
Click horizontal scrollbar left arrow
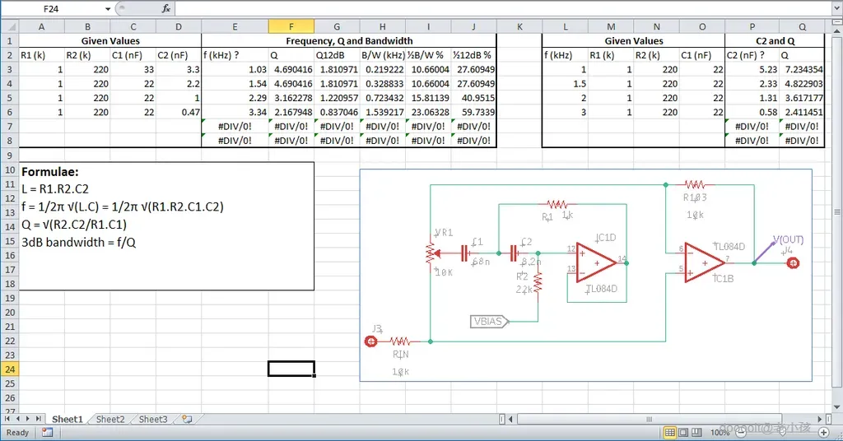point(510,419)
